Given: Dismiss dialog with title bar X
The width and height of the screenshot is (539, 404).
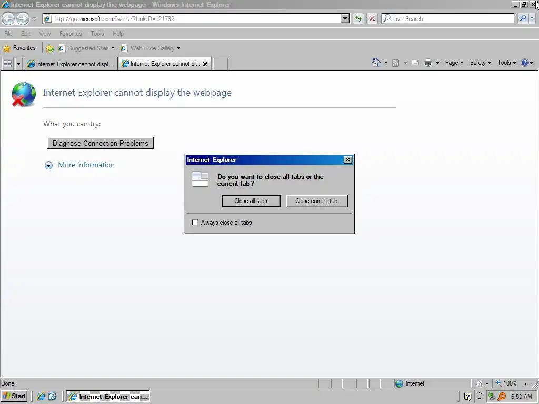Looking at the screenshot, I should (348, 160).
